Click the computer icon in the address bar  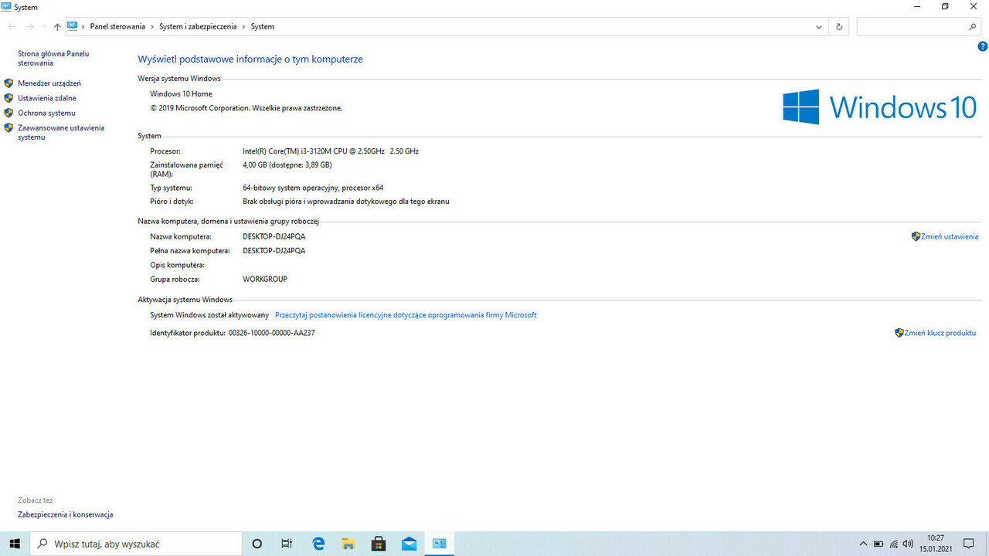(x=73, y=26)
